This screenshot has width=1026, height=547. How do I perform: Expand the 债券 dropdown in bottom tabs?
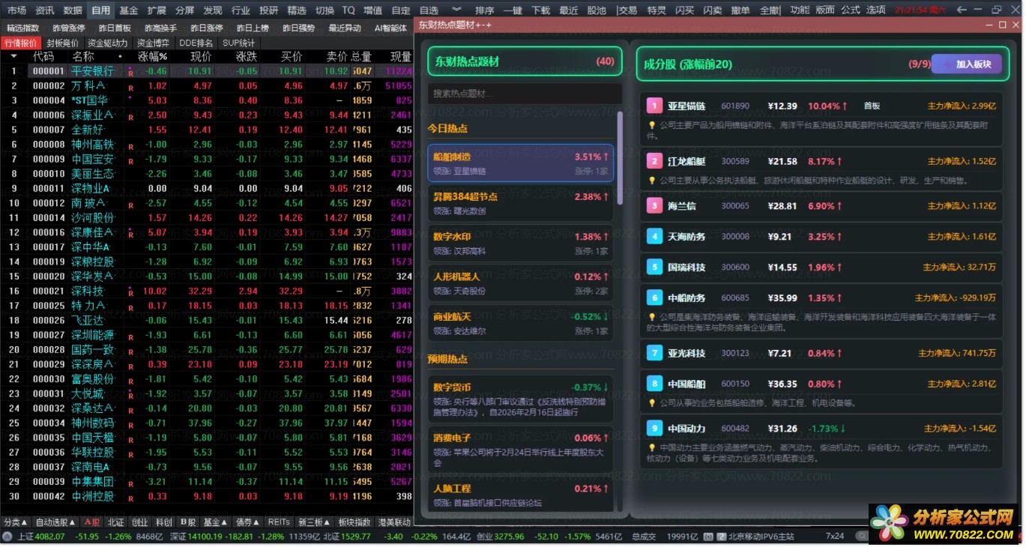(x=247, y=522)
